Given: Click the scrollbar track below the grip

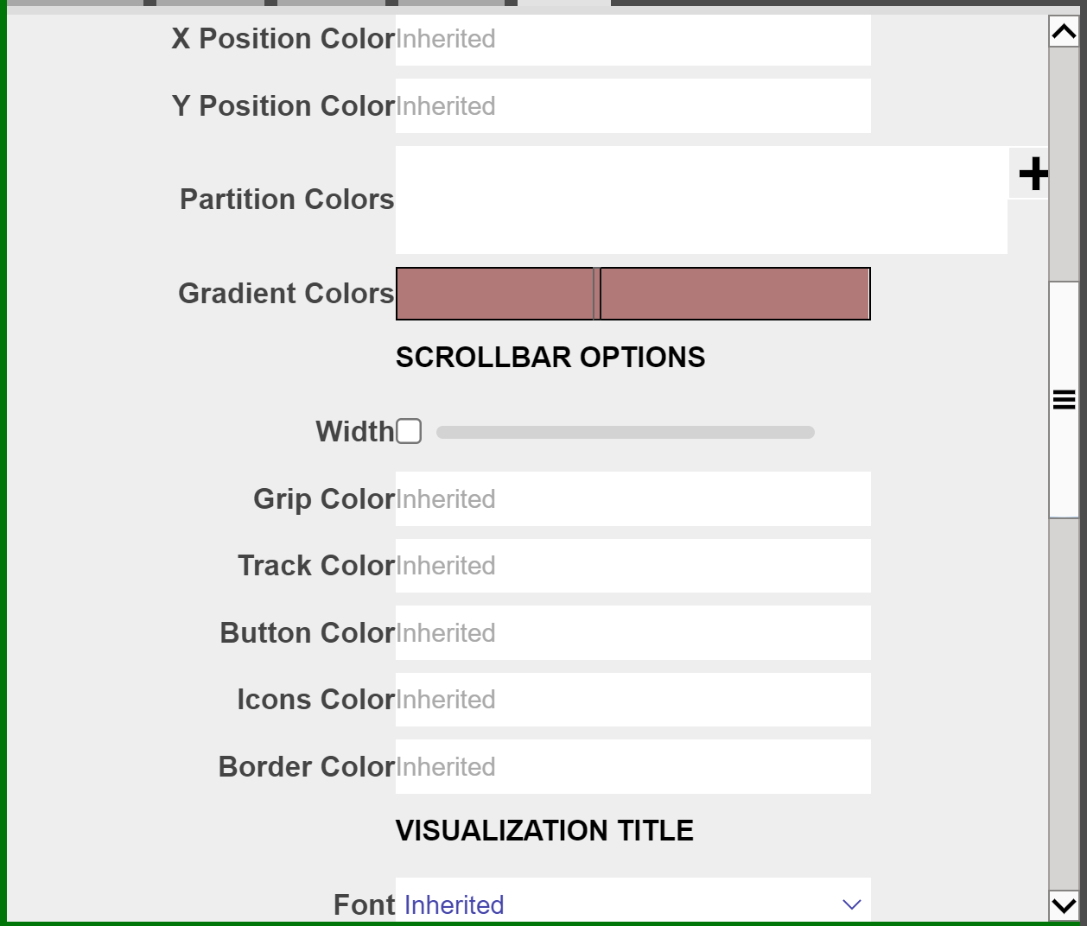Looking at the screenshot, I should coord(1064,700).
